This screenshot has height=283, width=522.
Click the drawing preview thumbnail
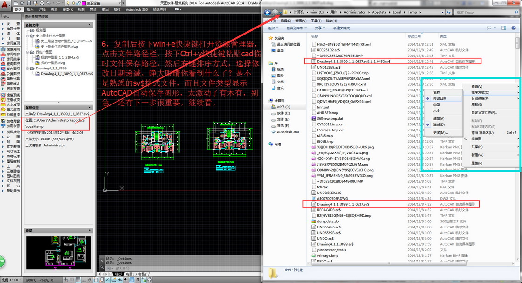point(58,253)
